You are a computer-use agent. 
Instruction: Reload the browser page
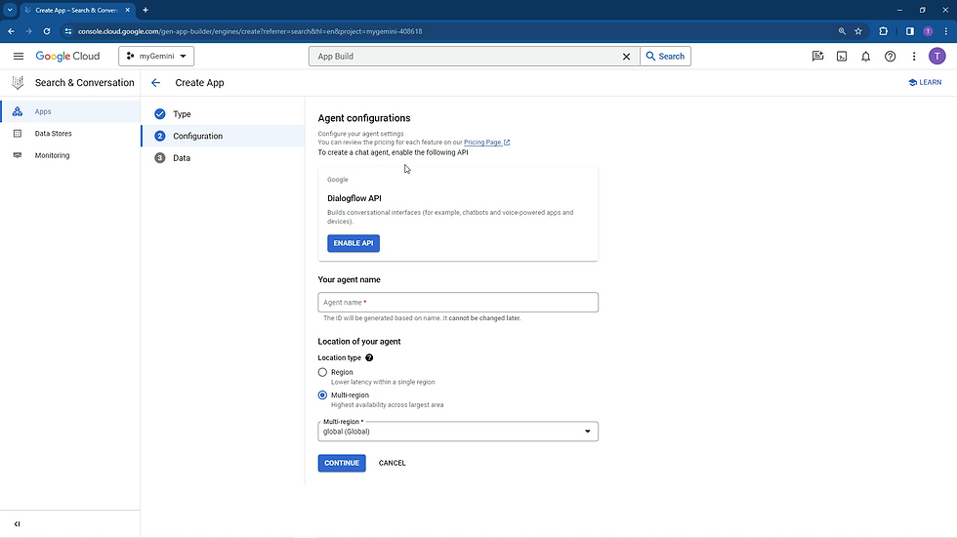47,31
